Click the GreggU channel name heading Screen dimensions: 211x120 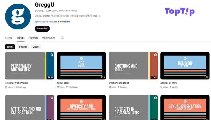pyautogui.click(x=45, y=5)
